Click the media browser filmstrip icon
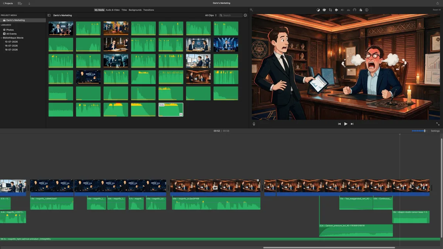Image resolution: width=443 pixels, height=249 pixels. 20,3
